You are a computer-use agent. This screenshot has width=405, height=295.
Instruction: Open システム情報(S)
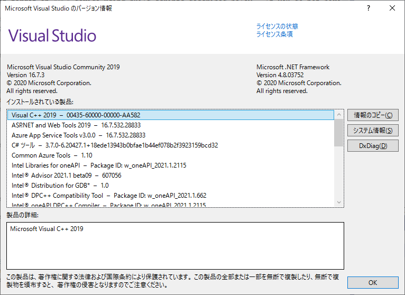coord(373,131)
